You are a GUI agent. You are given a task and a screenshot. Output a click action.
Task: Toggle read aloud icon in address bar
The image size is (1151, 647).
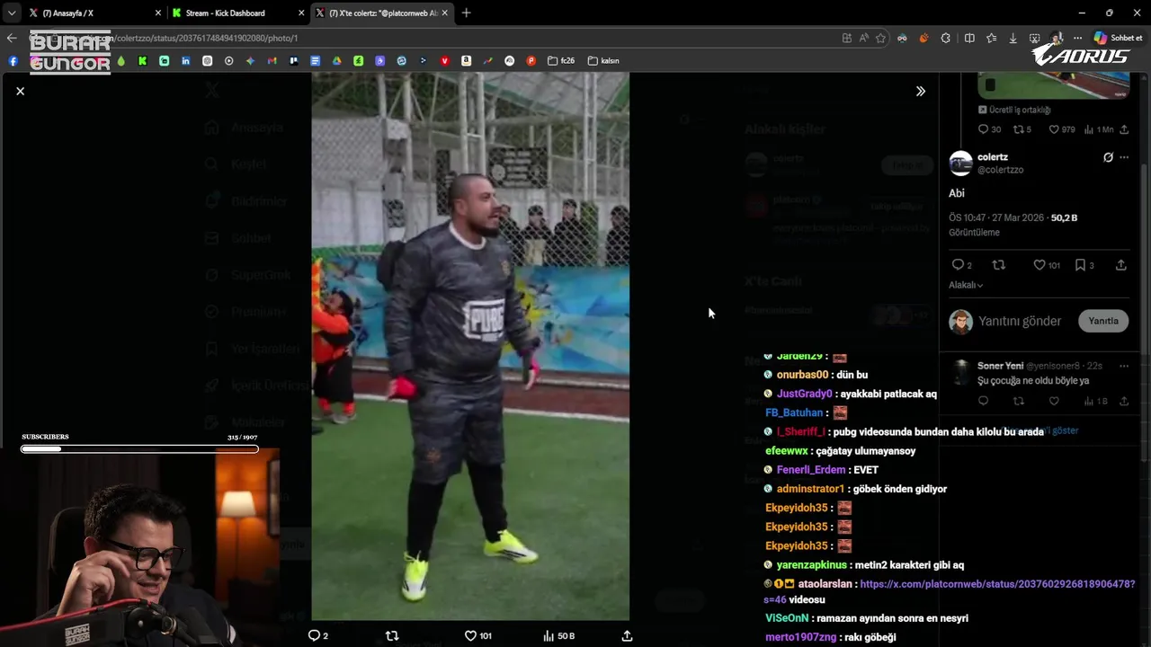(x=863, y=38)
